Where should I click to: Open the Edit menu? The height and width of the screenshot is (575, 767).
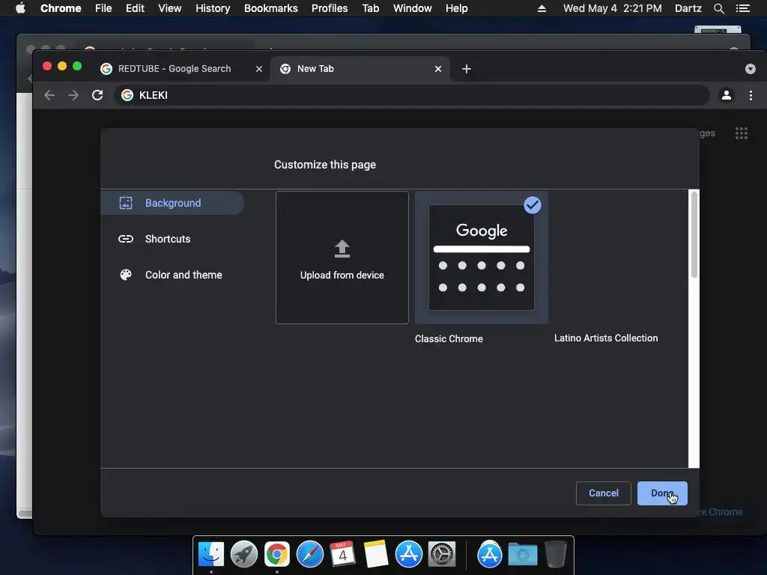click(135, 8)
